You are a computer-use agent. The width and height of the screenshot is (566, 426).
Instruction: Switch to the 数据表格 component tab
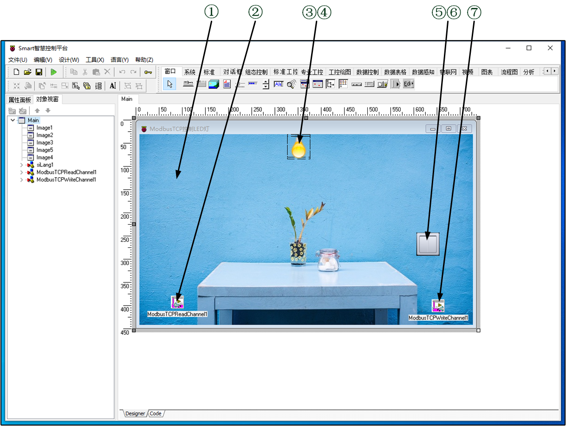tap(395, 72)
